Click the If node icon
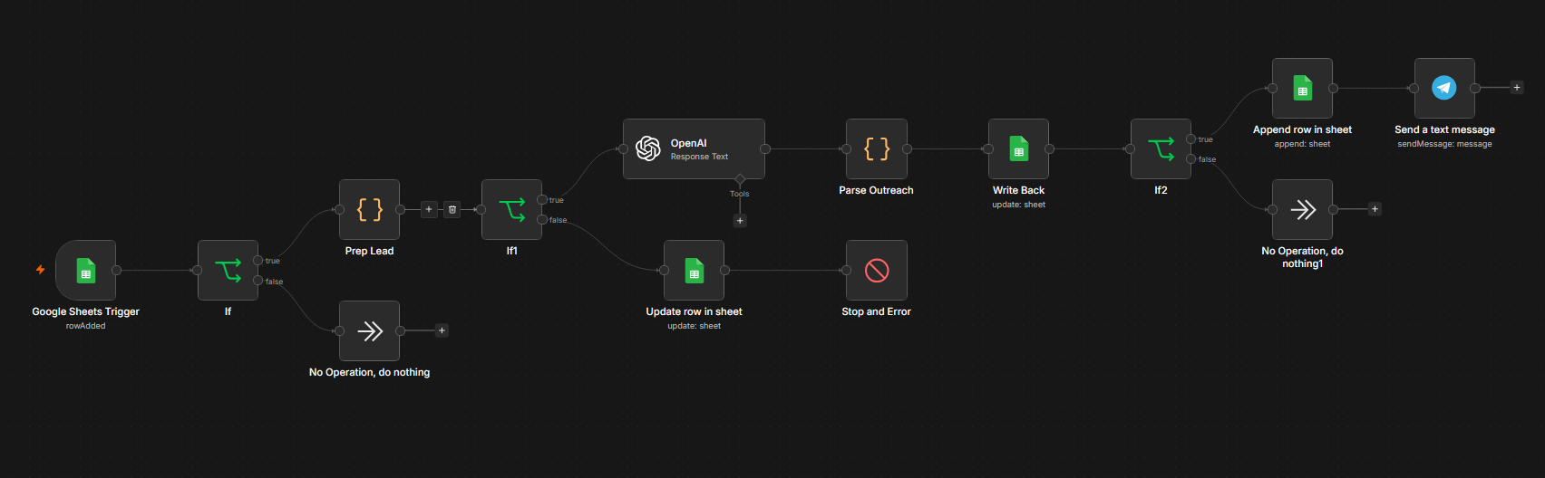1545x478 pixels. 228,270
